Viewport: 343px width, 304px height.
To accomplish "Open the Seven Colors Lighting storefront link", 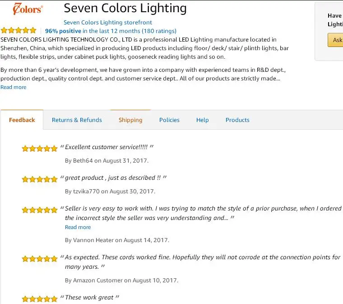I will pos(107,22).
